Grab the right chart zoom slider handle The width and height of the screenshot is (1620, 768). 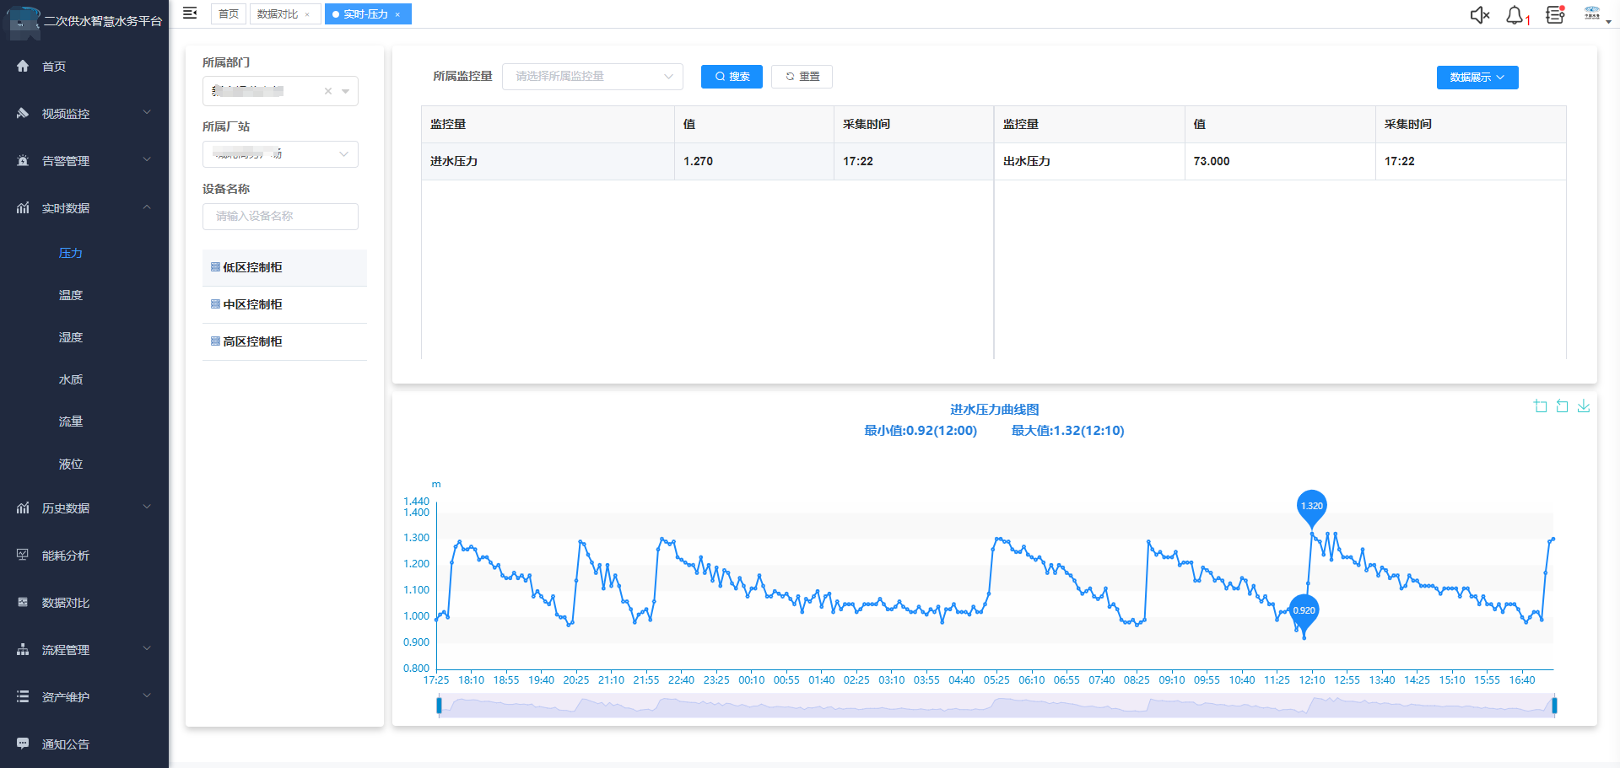click(1554, 706)
